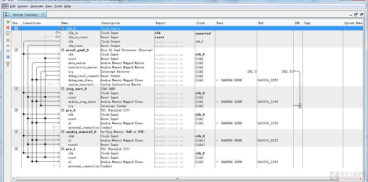Image resolution: width=368 pixels, height=182 pixels.
Task: Click the Opcode Name column header
Action: (x=353, y=23)
